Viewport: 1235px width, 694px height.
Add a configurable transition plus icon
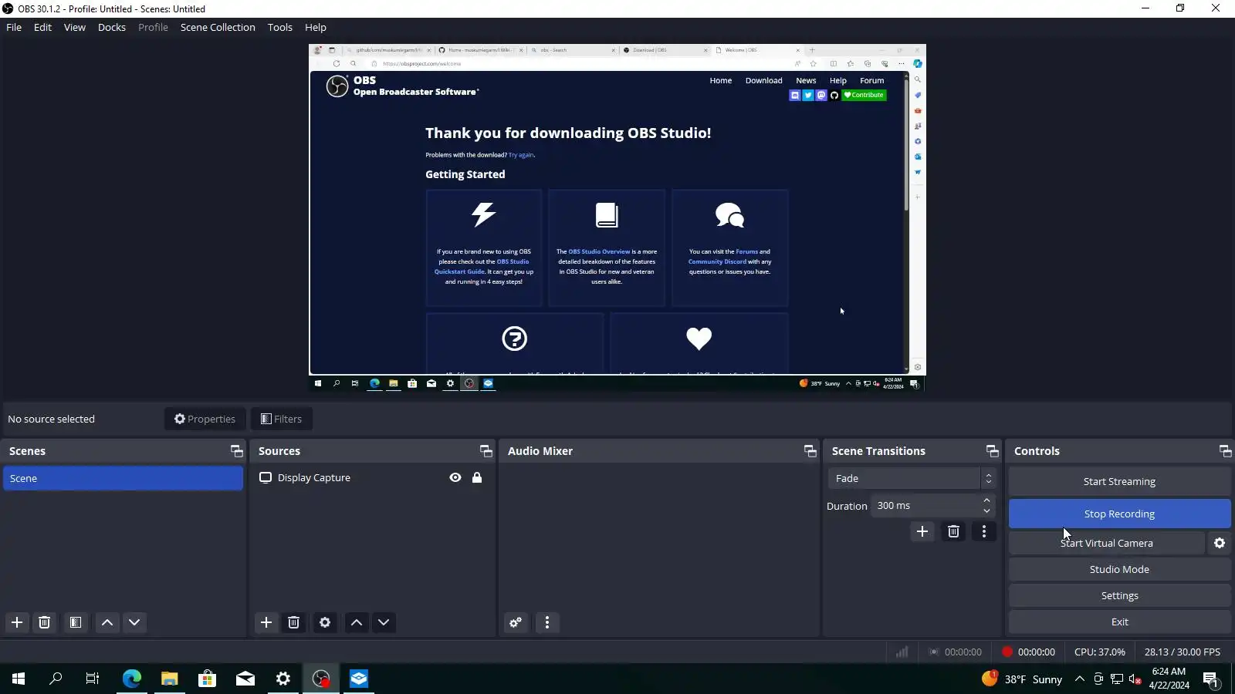[x=922, y=531]
